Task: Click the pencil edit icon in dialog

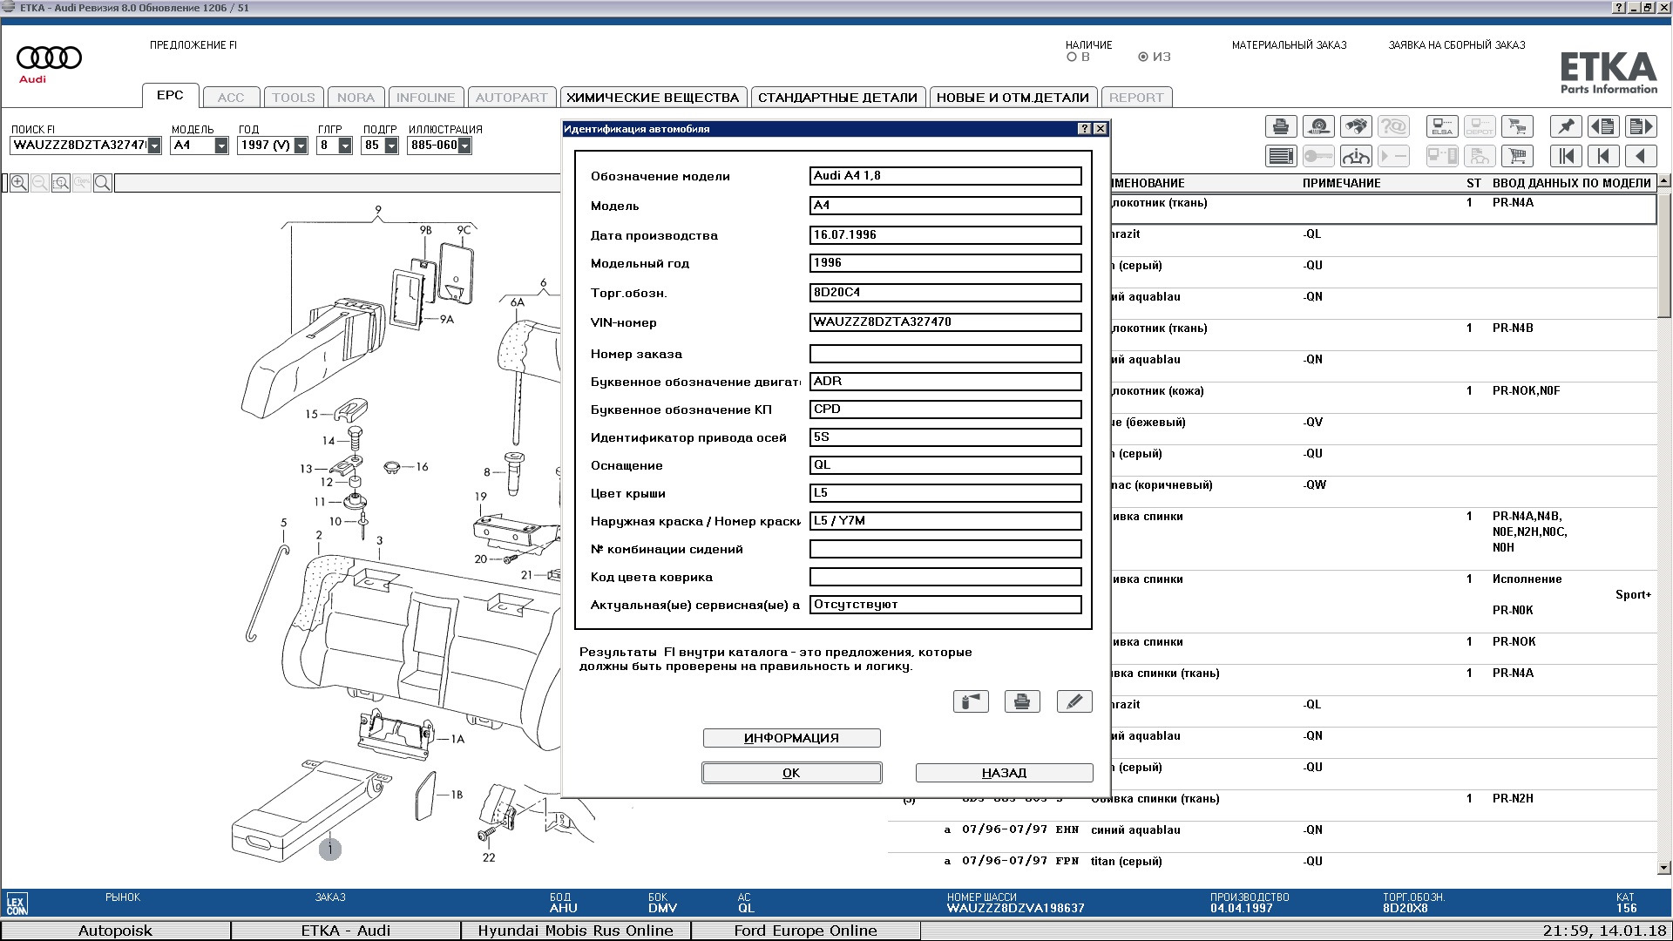Action: [1074, 701]
